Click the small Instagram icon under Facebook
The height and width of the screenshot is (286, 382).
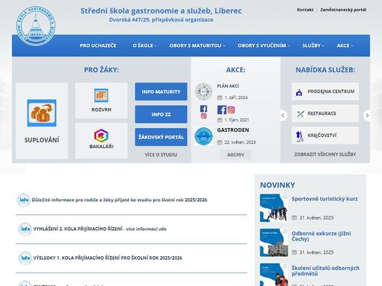pyautogui.click(x=204, y=116)
